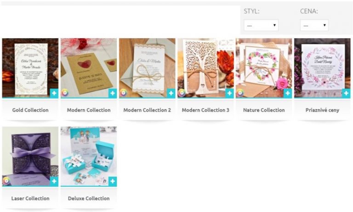The width and height of the screenshot is (353, 212).
Task: Click plus icon on Laser Collection image
Action: pos(54,181)
